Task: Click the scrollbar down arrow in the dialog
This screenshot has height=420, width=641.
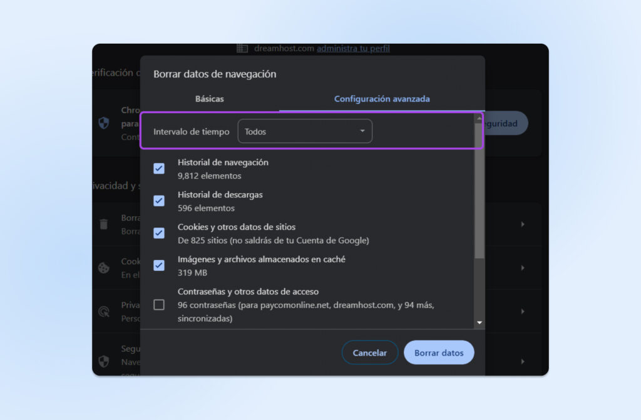Action: [479, 322]
